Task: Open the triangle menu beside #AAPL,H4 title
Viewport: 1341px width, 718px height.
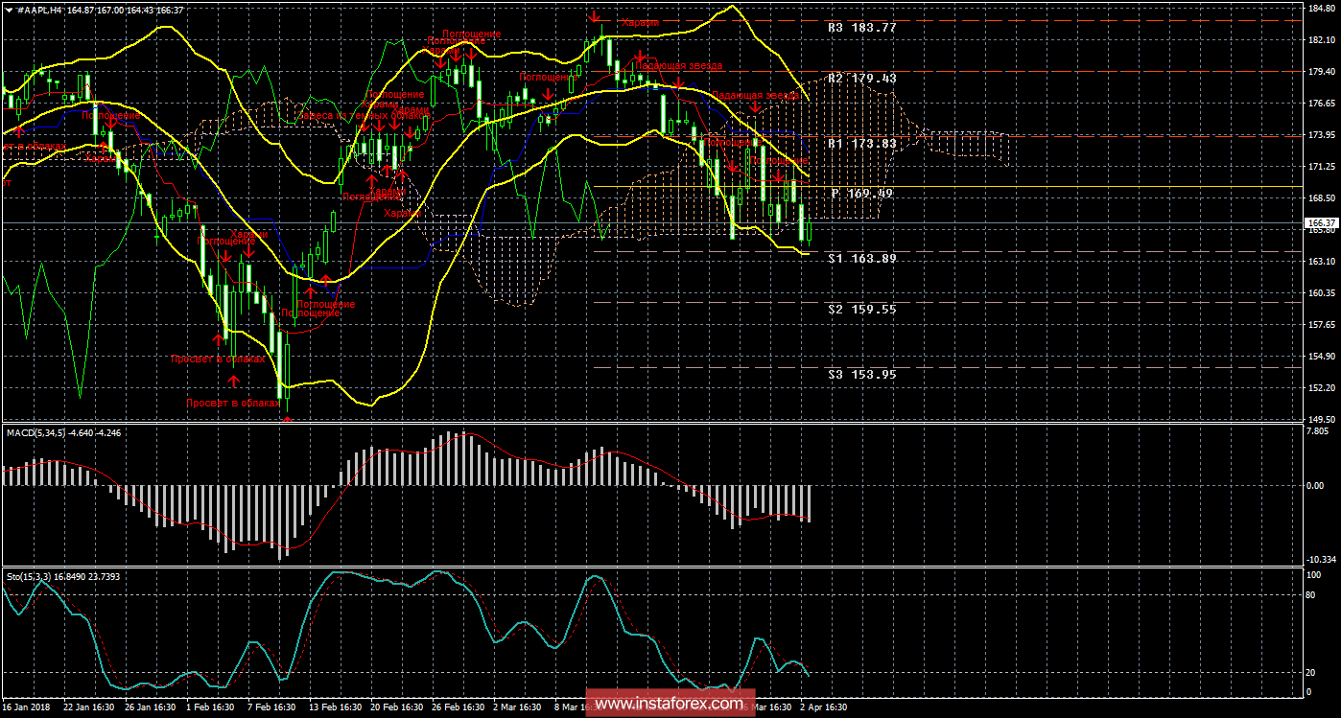Action: (8, 9)
